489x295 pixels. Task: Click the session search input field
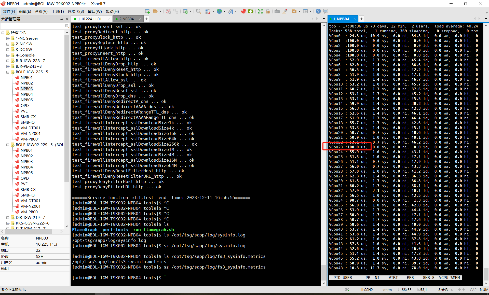point(32,26)
